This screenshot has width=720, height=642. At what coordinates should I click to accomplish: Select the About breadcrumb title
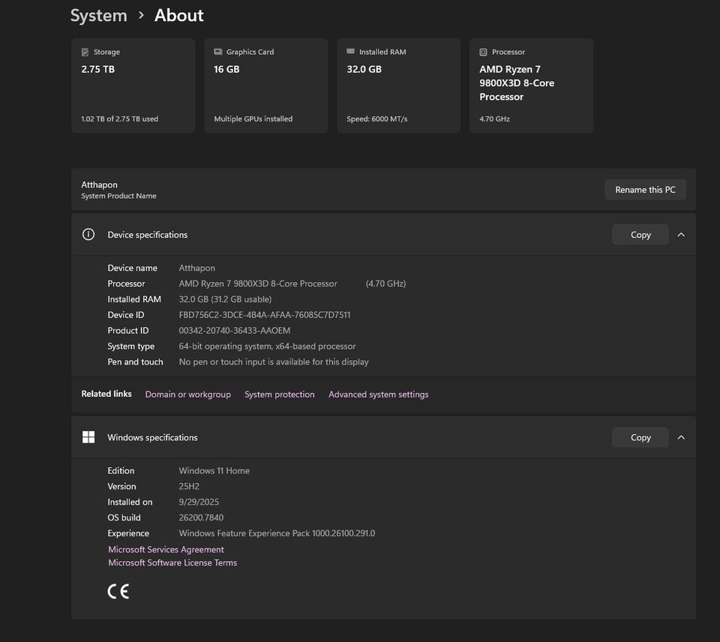[x=178, y=16]
